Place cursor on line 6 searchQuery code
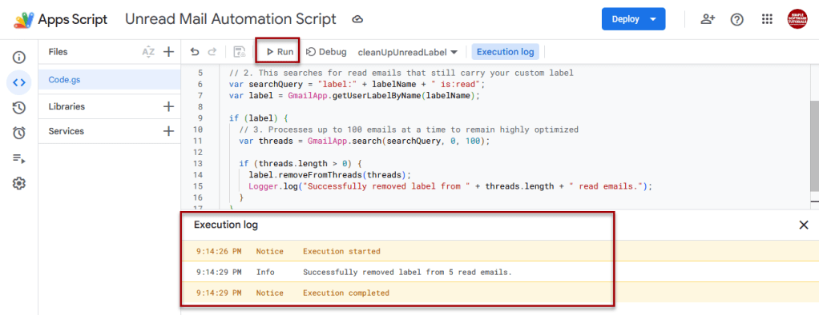 point(357,84)
